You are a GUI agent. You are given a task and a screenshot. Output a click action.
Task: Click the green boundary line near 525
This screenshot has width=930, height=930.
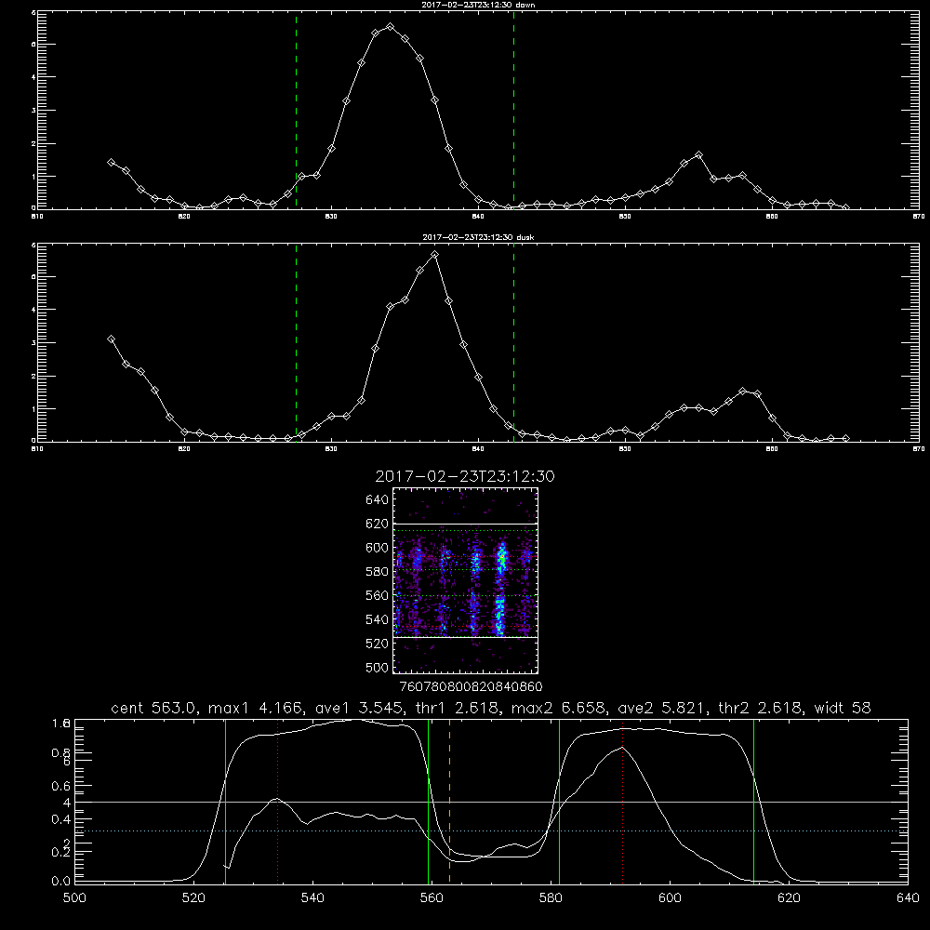tap(225, 801)
